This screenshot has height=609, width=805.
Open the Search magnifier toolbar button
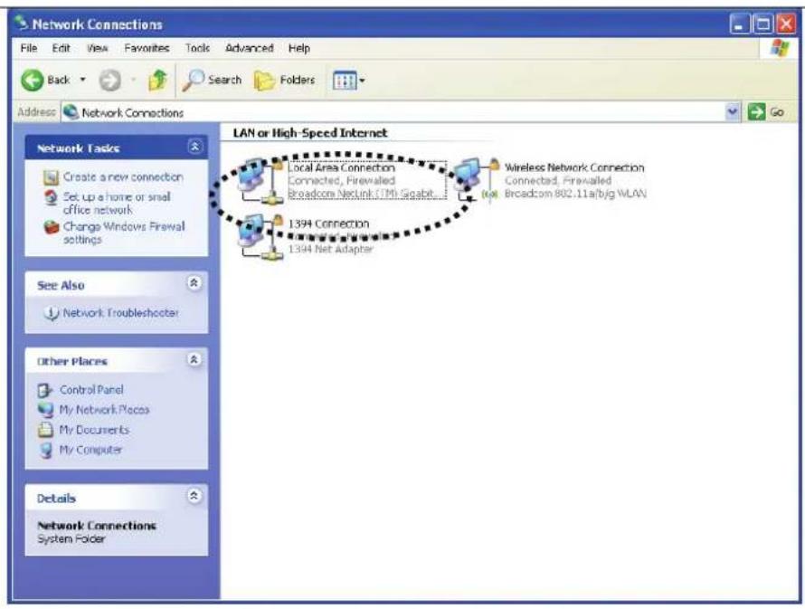pyautogui.click(x=212, y=81)
